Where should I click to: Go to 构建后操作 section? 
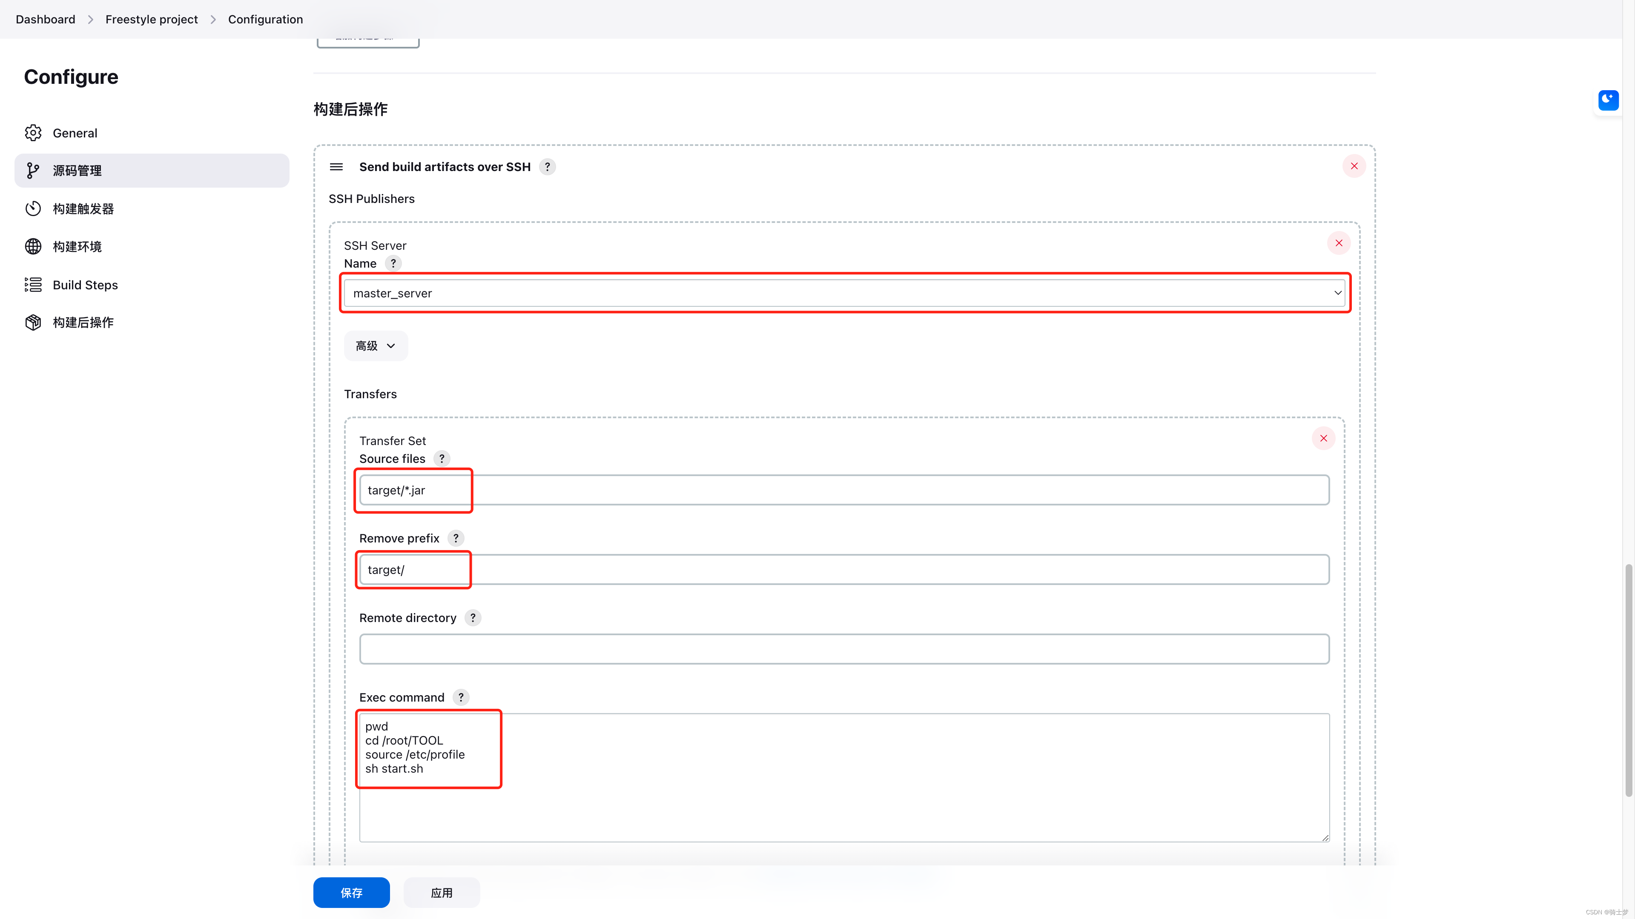click(x=152, y=322)
